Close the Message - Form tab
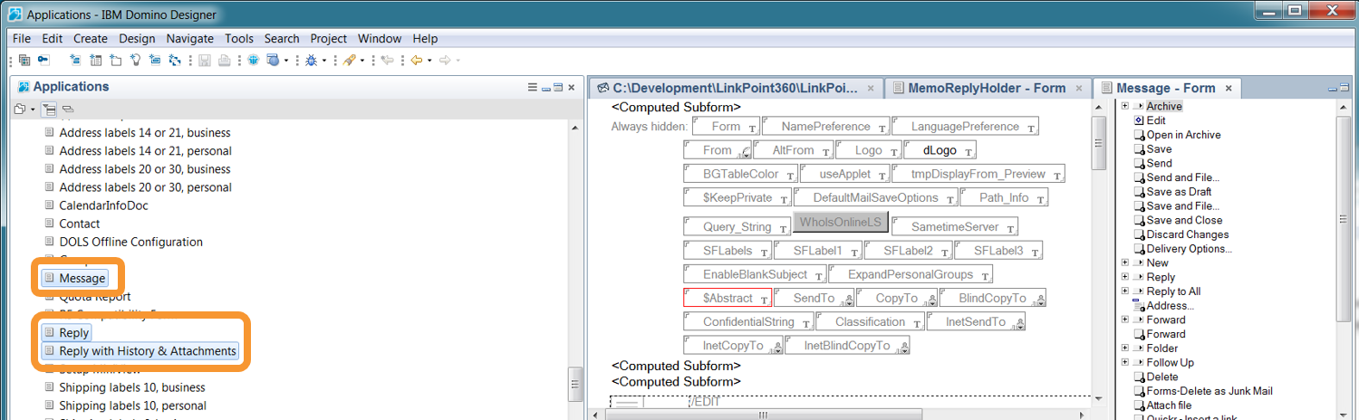1359x420 pixels. tap(1229, 88)
